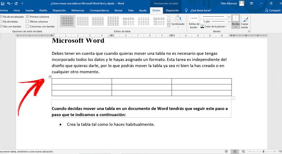The image size is (282, 154).
Task: Click the first line indent marker on the ruler
Action: [54, 35]
